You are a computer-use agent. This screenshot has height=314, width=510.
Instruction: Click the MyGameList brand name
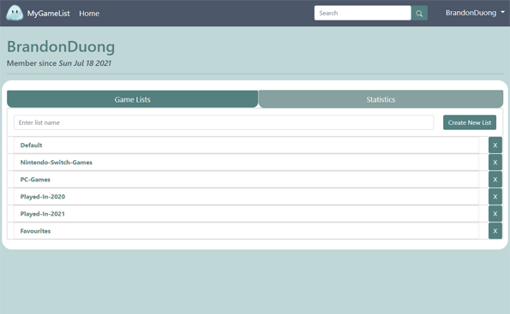(x=49, y=14)
